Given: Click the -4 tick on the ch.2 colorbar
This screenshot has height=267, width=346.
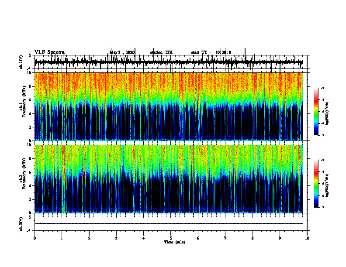Looking at the screenshot, I should point(322,172).
